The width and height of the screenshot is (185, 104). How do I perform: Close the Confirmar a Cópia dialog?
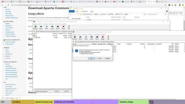click(x=111, y=46)
